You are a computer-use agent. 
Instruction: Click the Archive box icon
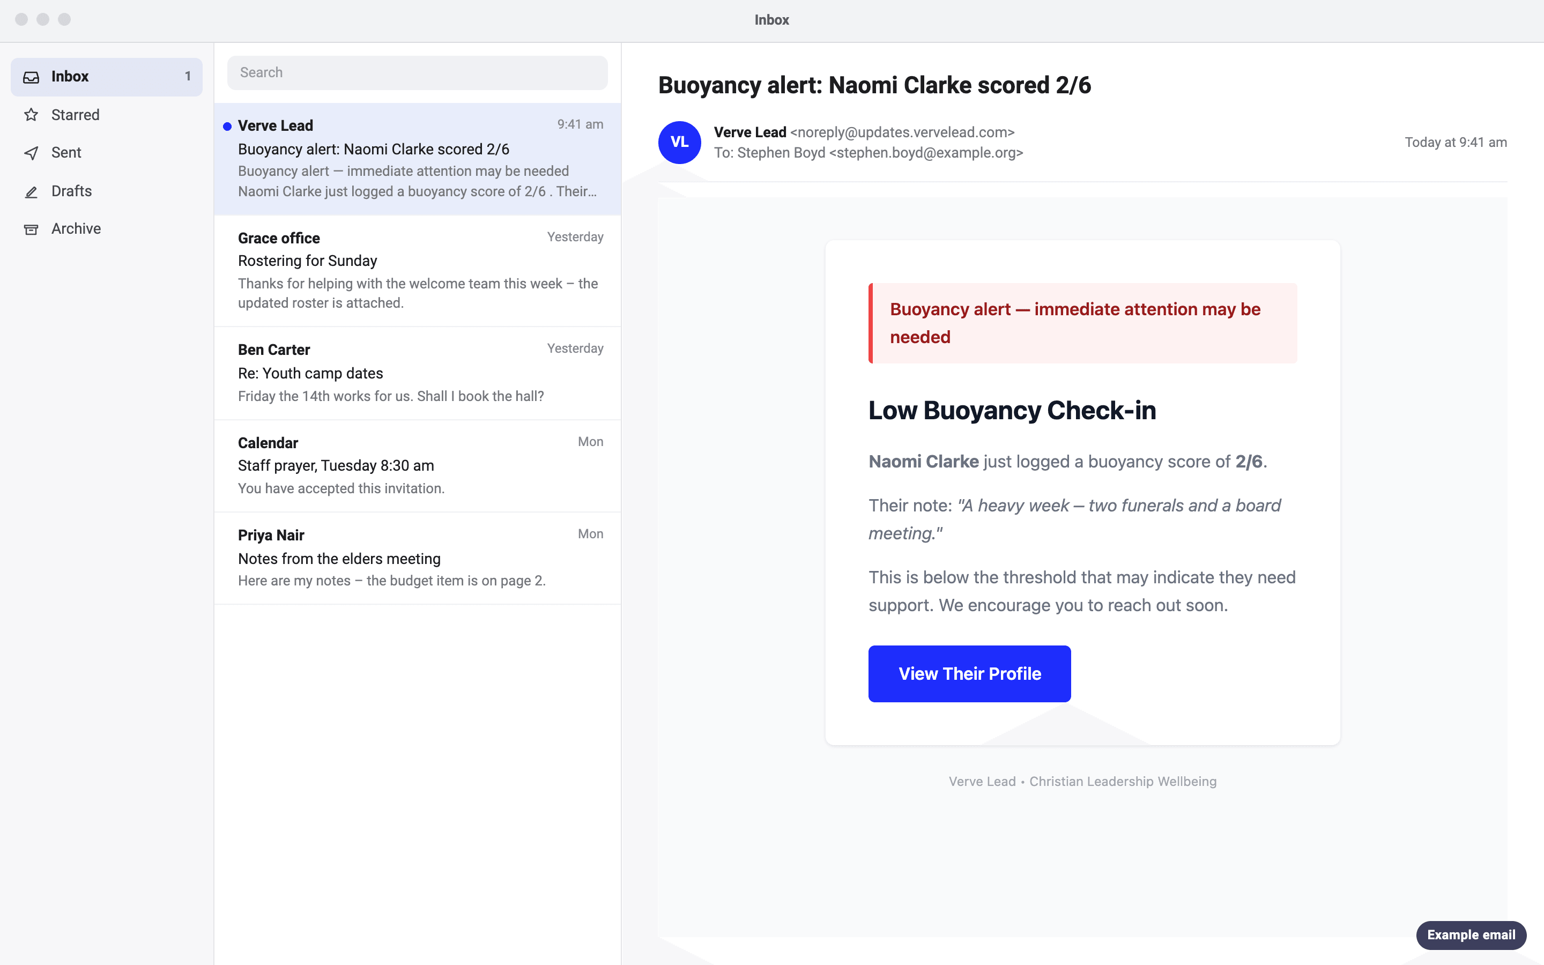tap(31, 229)
